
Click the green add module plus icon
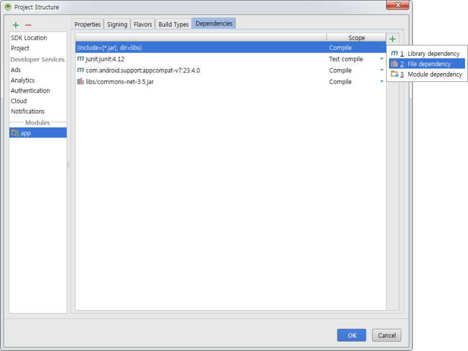click(16, 25)
